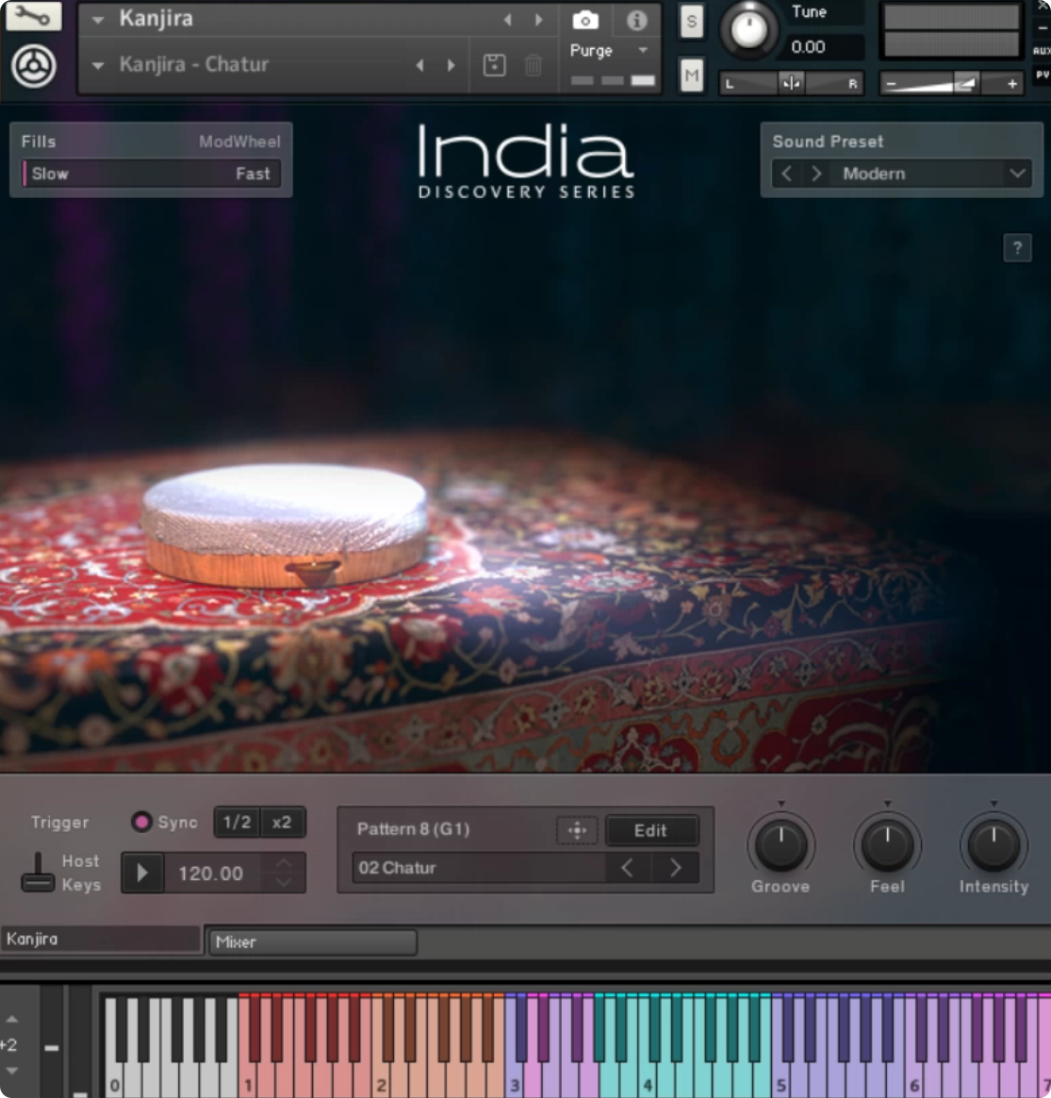This screenshot has width=1051, height=1098.
Task: Open the Modern sound preset dropdown
Action: coord(1017,173)
